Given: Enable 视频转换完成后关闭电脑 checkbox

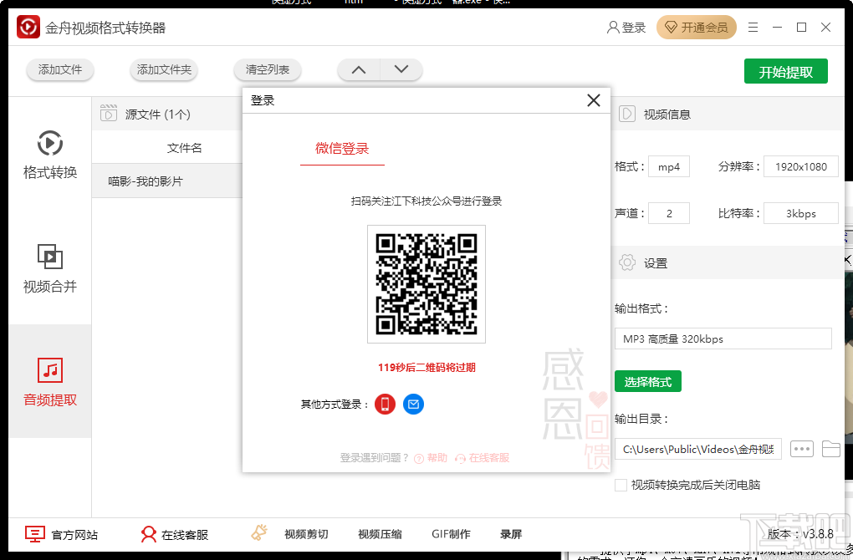Looking at the screenshot, I should 620,485.
